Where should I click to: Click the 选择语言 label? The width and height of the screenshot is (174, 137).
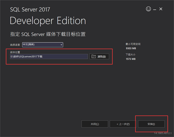15,45
